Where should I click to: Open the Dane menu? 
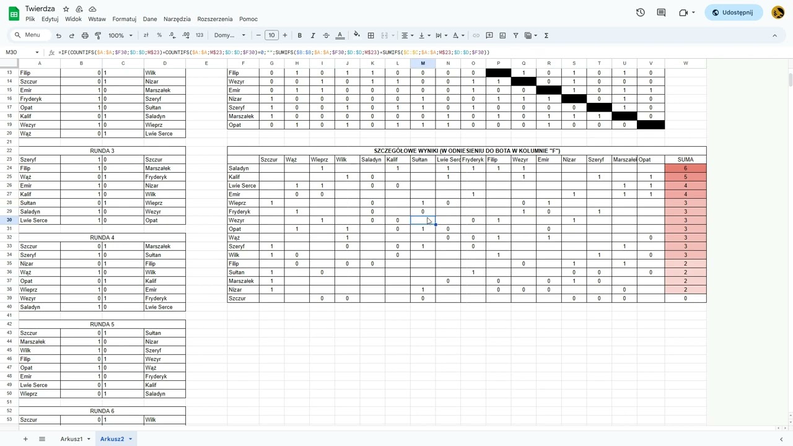150,19
